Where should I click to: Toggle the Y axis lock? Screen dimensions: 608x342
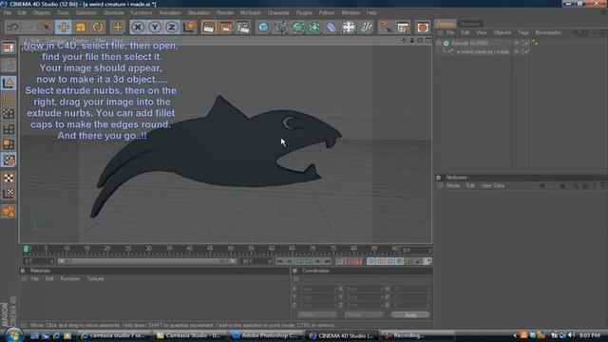point(154,28)
